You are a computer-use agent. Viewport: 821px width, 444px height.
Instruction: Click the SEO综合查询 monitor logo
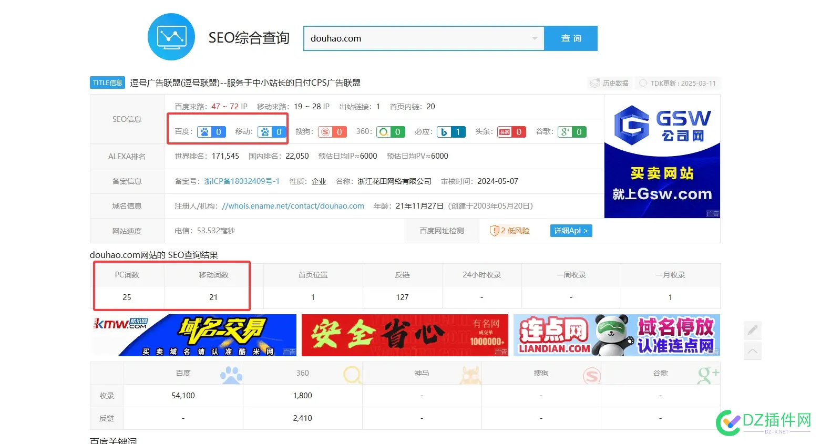coord(171,37)
